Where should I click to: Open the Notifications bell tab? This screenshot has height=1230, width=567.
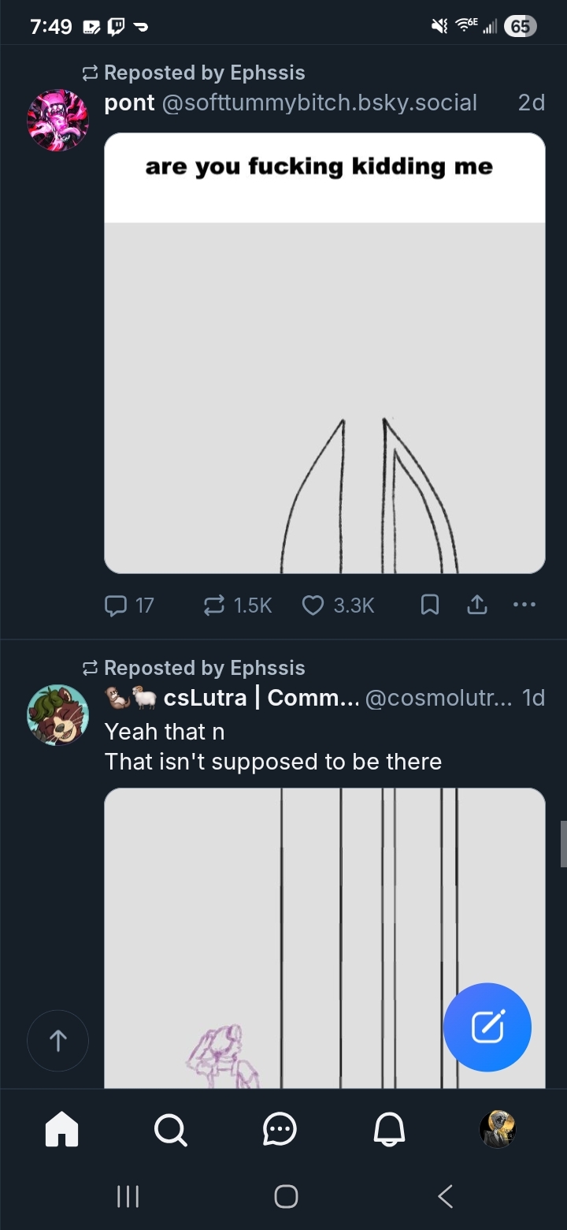(388, 1130)
